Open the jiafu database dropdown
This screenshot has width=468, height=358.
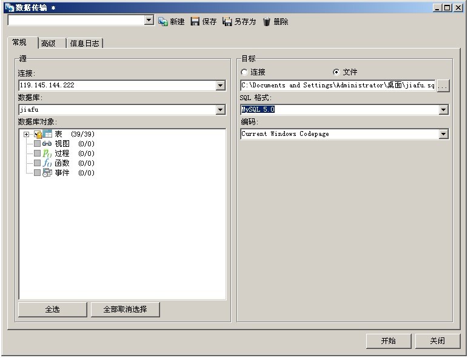click(220, 110)
